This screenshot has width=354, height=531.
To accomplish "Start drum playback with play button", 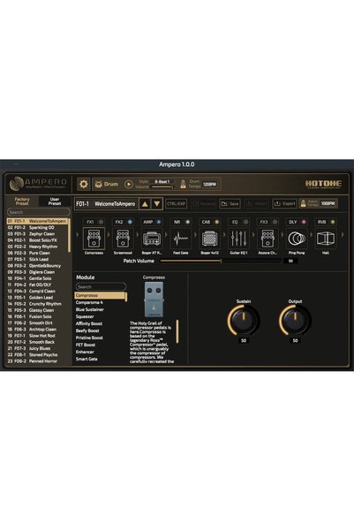I will pyautogui.click(x=129, y=185).
